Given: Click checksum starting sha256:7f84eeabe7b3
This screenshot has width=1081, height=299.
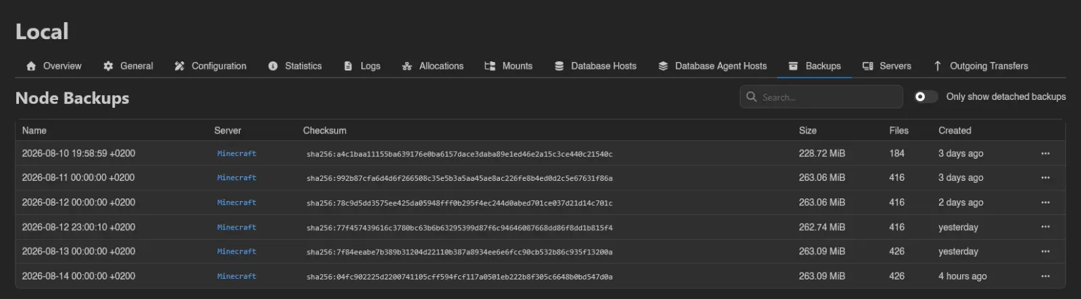Looking at the screenshot, I should pyautogui.click(x=459, y=252).
